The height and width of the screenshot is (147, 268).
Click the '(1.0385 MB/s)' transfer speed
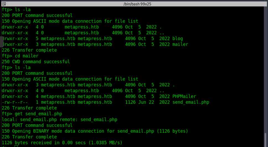[105, 143]
